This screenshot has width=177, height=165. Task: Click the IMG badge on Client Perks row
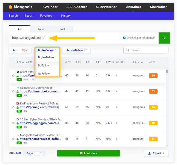point(26,79)
